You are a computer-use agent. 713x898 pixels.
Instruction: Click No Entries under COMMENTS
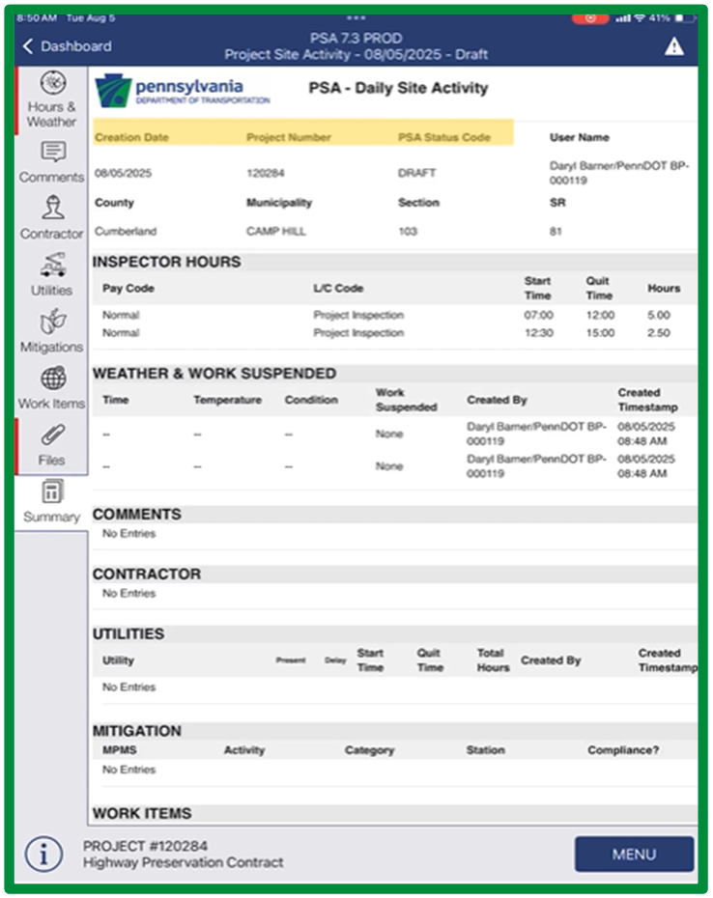tap(128, 534)
